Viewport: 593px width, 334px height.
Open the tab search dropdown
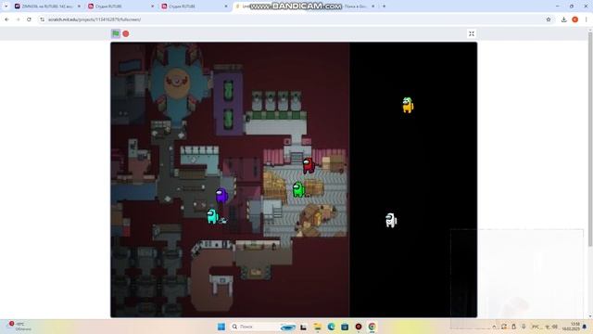pyautogui.click(x=6, y=6)
